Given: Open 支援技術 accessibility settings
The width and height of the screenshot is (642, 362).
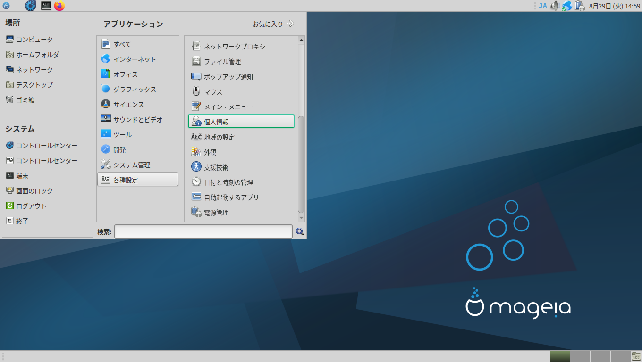Looking at the screenshot, I should [241, 167].
